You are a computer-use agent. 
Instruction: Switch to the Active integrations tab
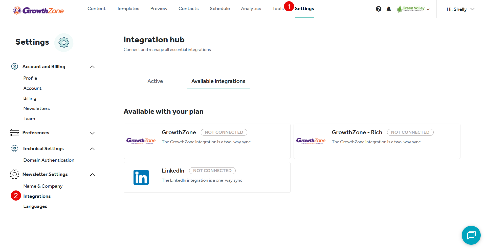(x=155, y=81)
